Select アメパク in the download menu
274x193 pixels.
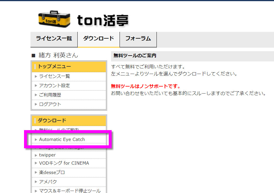[x=48, y=182]
